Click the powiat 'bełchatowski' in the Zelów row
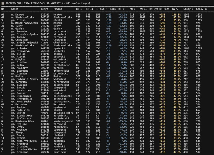 coord(62,65)
